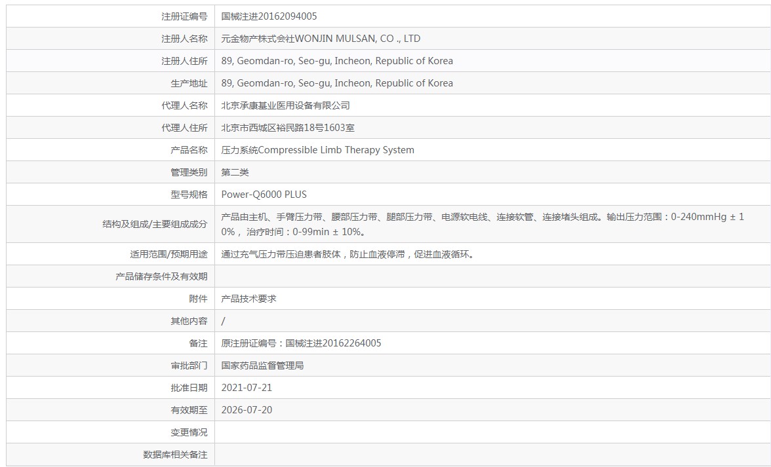This screenshot has height=467, width=771.
Task: Click the 2026-07-20 date value
Action: click(247, 410)
